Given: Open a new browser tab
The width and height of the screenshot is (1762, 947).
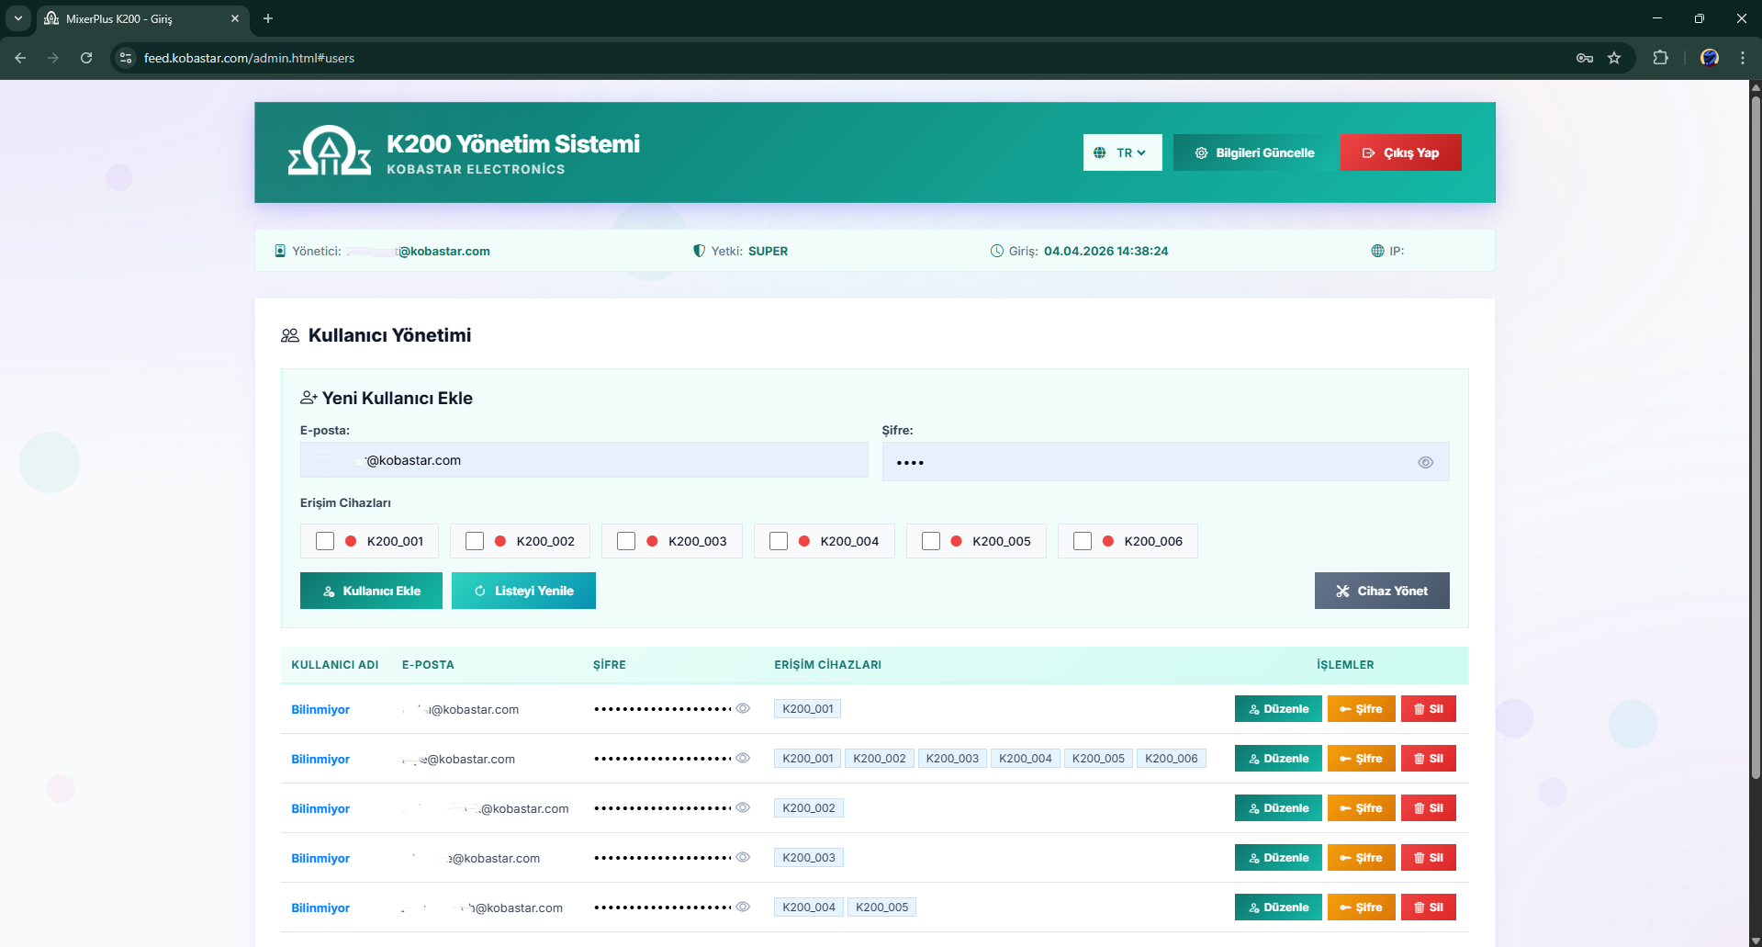Looking at the screenshot, I should (x=268, y=18).
